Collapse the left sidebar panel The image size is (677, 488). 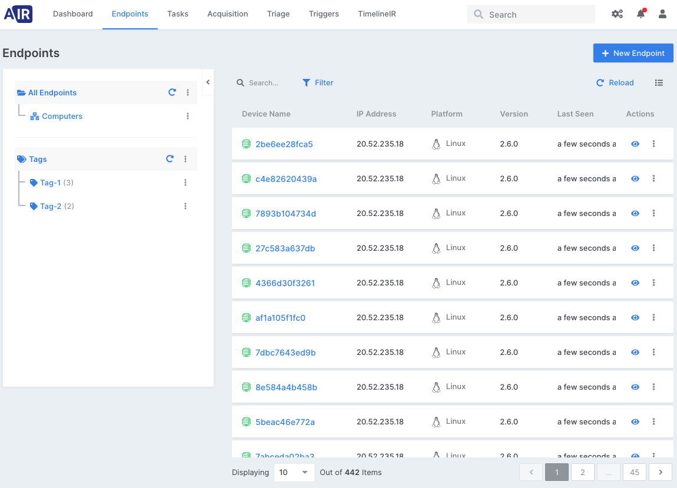click(x=208, y=82)
